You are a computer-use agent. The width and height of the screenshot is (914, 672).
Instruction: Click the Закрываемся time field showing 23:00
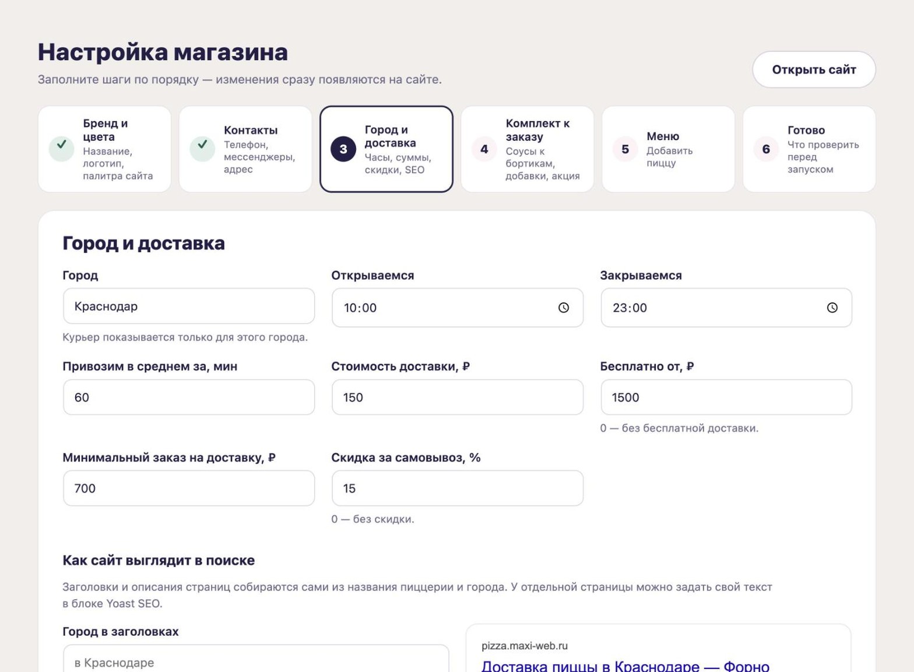tap(726, 308)
